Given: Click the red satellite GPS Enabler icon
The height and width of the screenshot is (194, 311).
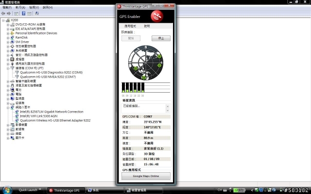Looking at the screenshot, I should pos(157,16).
